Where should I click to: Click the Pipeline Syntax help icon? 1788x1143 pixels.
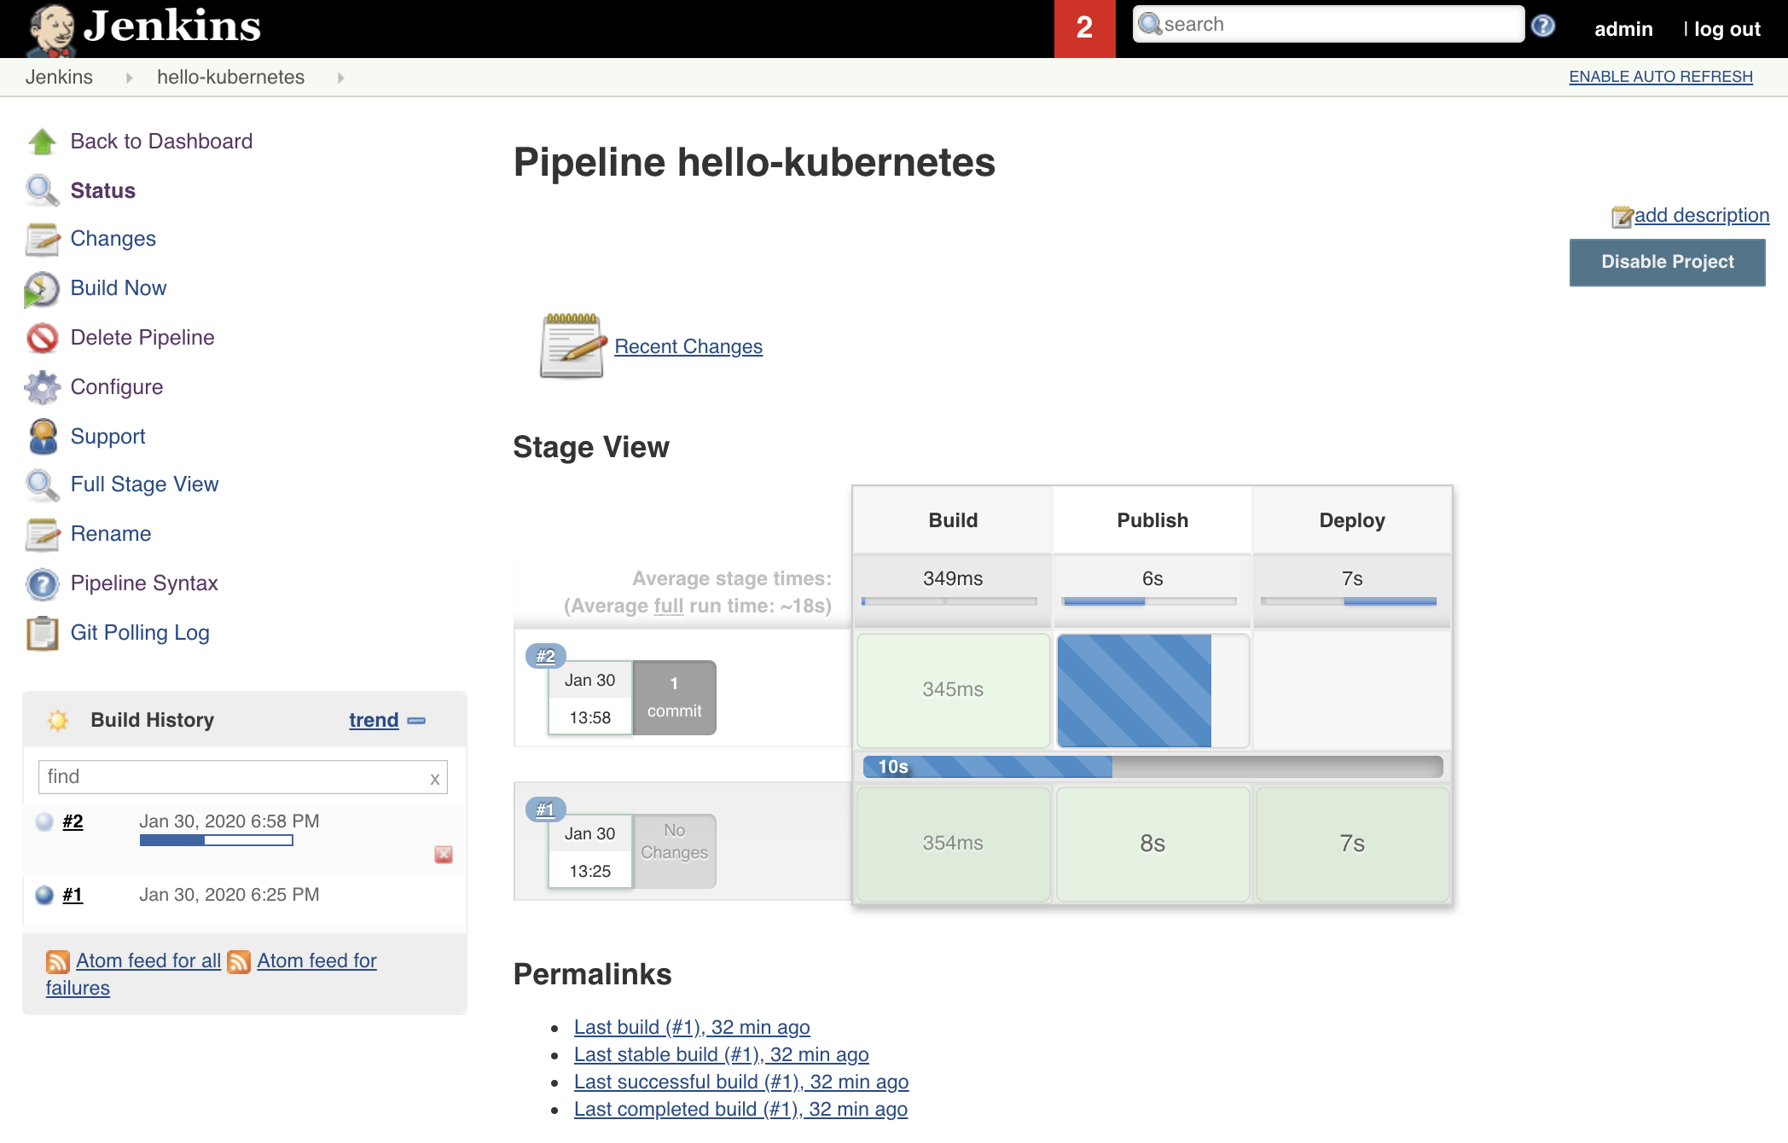click(42, 584)
